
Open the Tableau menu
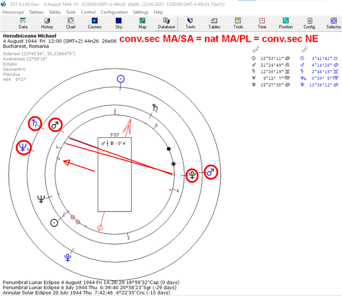pos(36,12)
